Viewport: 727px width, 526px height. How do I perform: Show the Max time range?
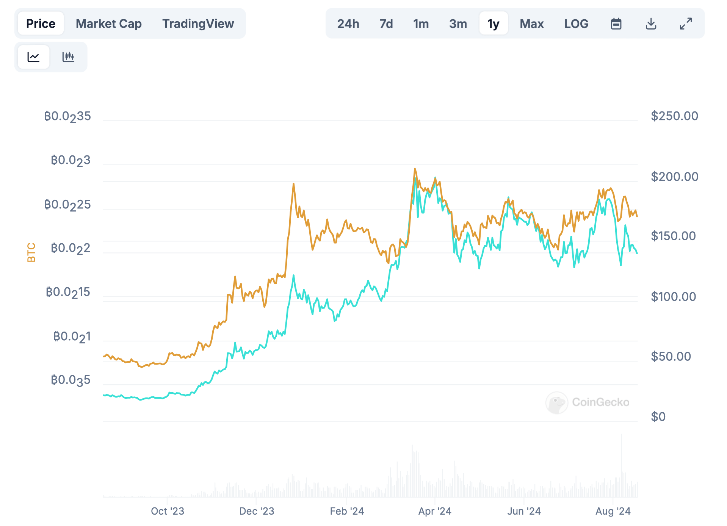(x=532, y=24)
